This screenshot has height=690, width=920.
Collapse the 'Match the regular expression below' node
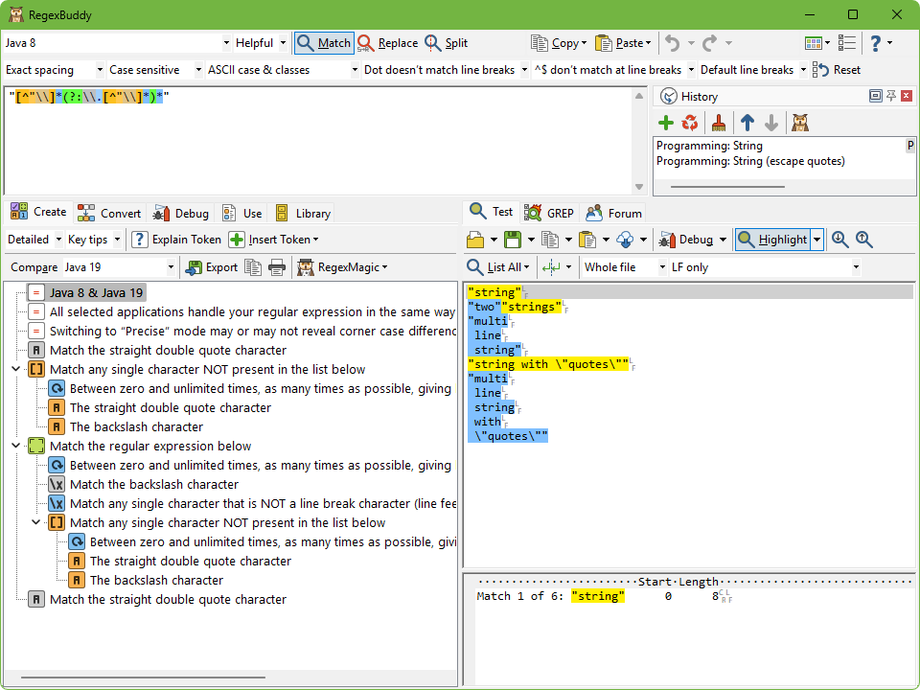[x=16, y=446]
